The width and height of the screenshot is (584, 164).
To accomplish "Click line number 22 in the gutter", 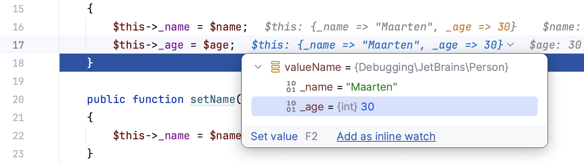I will coord(18,136).
